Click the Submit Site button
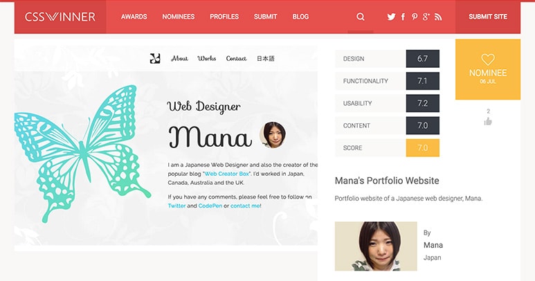 488,17
